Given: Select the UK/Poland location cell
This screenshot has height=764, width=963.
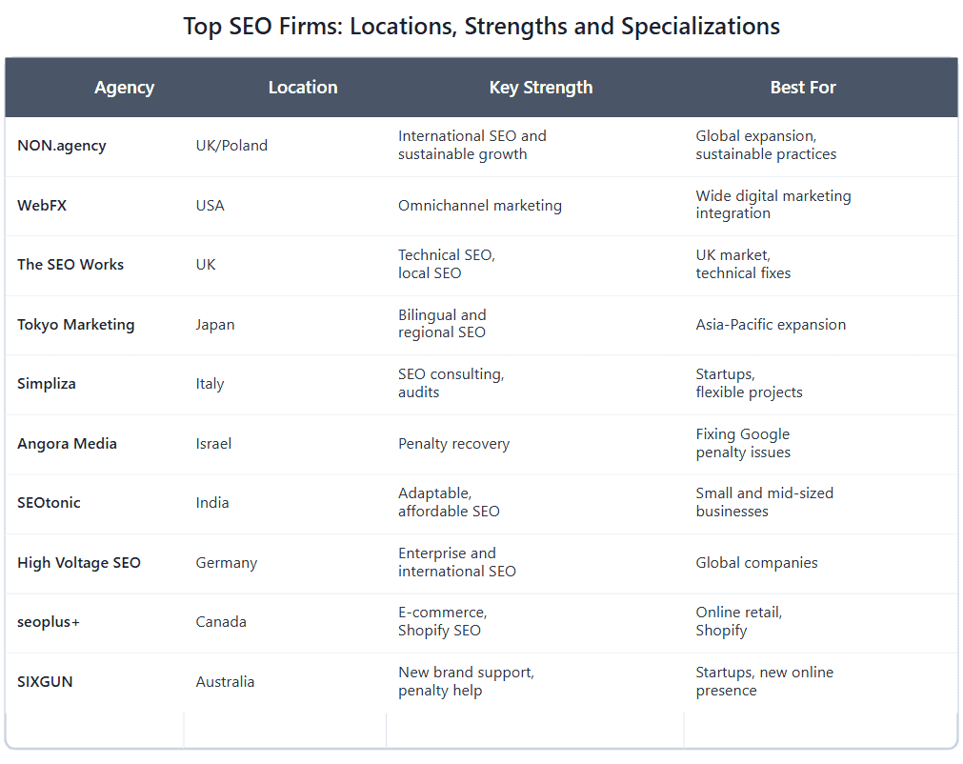Looking at the screenshot, I should click(x=231, y=146).
